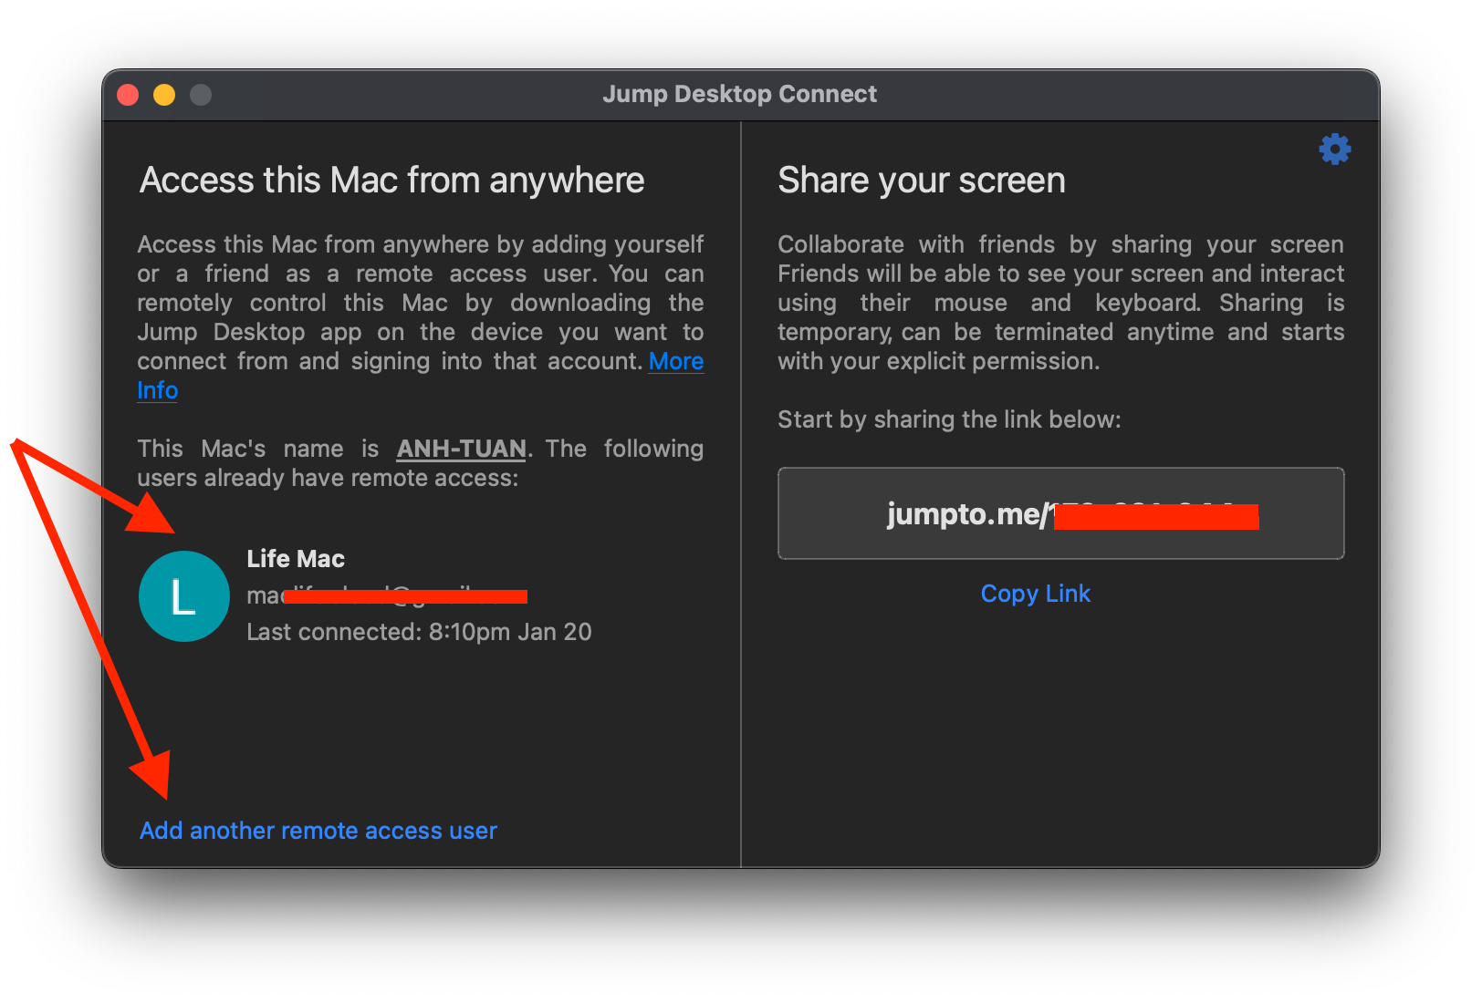
Task: Click Add another remote access user
Action: coord(318,830)
